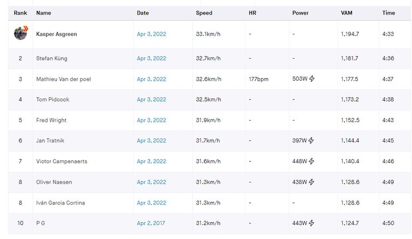Open Kasper Asgreen's Apr 3, 2022 activity

click(x=151, y=34)
